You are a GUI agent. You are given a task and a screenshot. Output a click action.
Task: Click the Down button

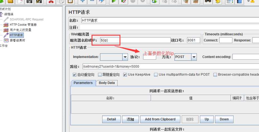pyautogui.click(x=224, y=119)
